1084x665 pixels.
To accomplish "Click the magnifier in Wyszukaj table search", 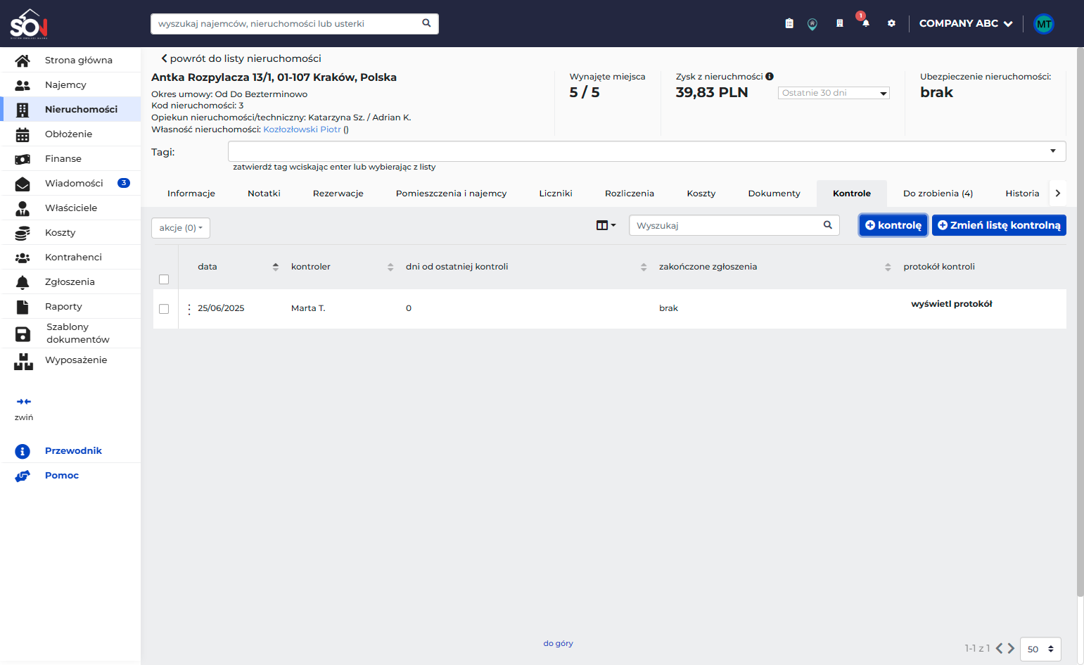I will 828,225.
